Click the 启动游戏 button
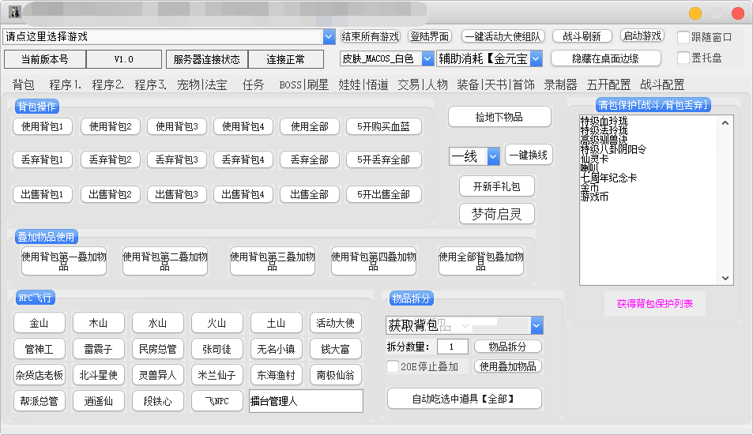Image resolution: width=753 pixels, height=435 pixels. 642,36
